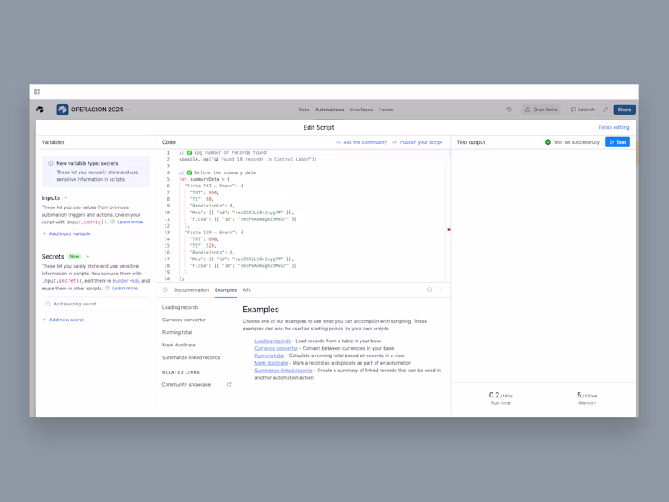
Task: Open the underlined Running total link in the Examples list
Action: [x=269, y=356]
